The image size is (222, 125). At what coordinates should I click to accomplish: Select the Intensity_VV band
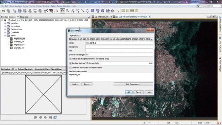[x=19, y=48]
